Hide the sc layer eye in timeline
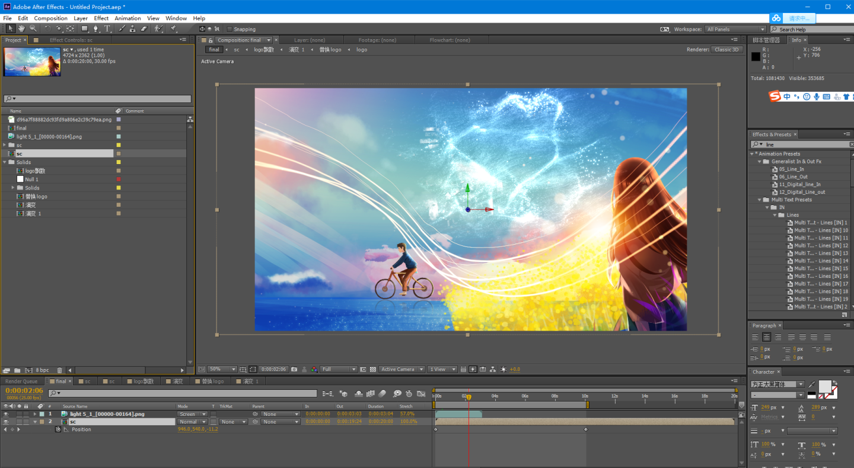Image resolution: width=854 pixels, height=468 pixels. click(6, 422)
